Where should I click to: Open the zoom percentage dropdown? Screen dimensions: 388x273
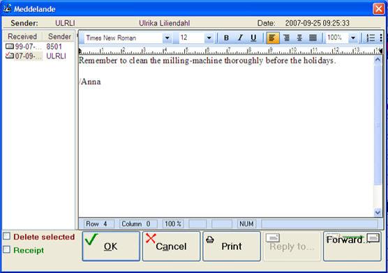click(x=353, y=38)
